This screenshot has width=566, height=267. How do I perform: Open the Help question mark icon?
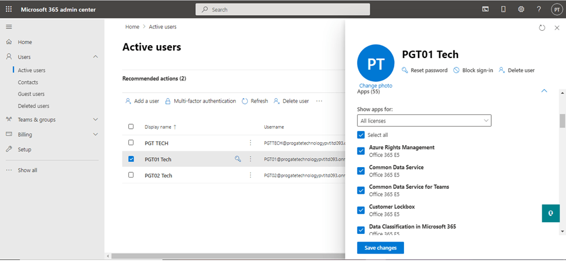coord(539,9)
